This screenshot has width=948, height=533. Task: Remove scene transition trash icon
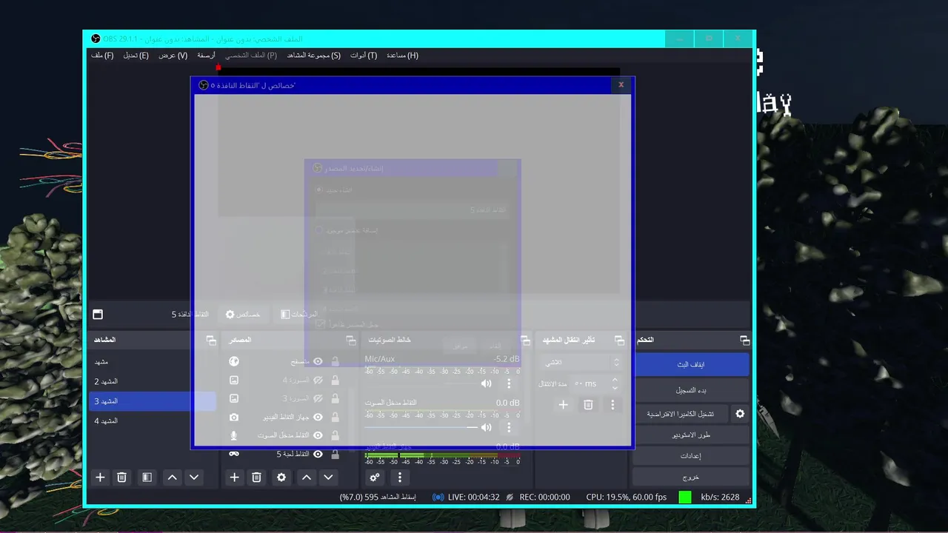(588, 405)
